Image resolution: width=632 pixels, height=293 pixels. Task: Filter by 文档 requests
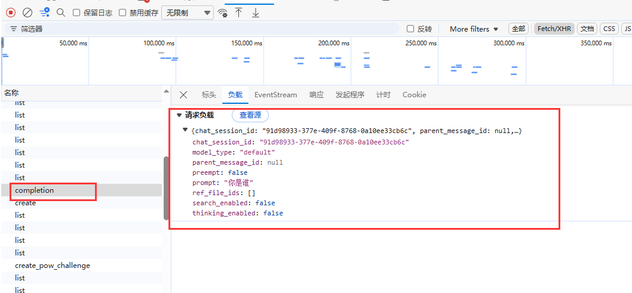(587, 29)
